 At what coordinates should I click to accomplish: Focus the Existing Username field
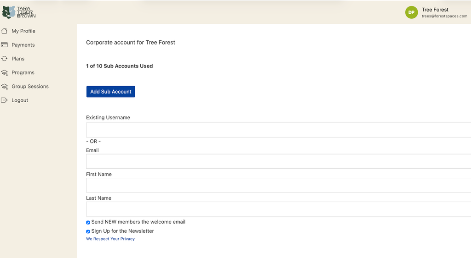[278, 130]
